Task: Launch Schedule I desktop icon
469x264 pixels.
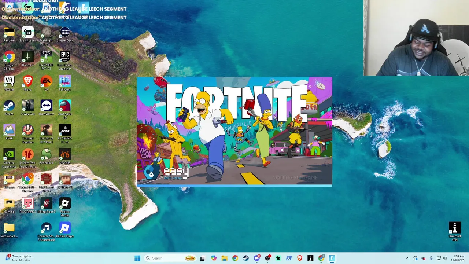Action: (x=46, y=157)
